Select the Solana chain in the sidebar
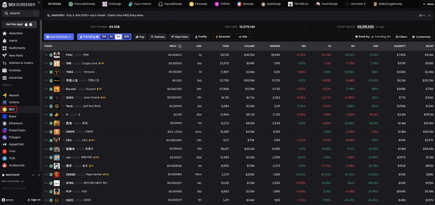This screenshot has width=435, height=205. point(14,102)
